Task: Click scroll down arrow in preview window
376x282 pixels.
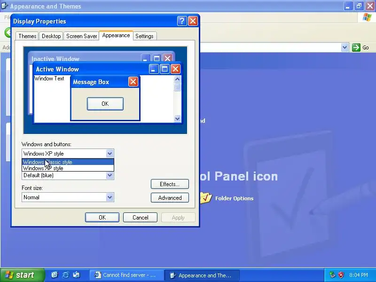Action: pyautogui.click(x=178, y=118)
